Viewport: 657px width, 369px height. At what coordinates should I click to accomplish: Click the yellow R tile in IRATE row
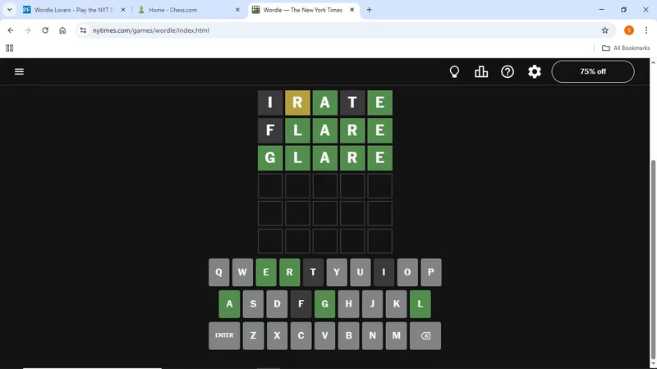pos(297,102)
